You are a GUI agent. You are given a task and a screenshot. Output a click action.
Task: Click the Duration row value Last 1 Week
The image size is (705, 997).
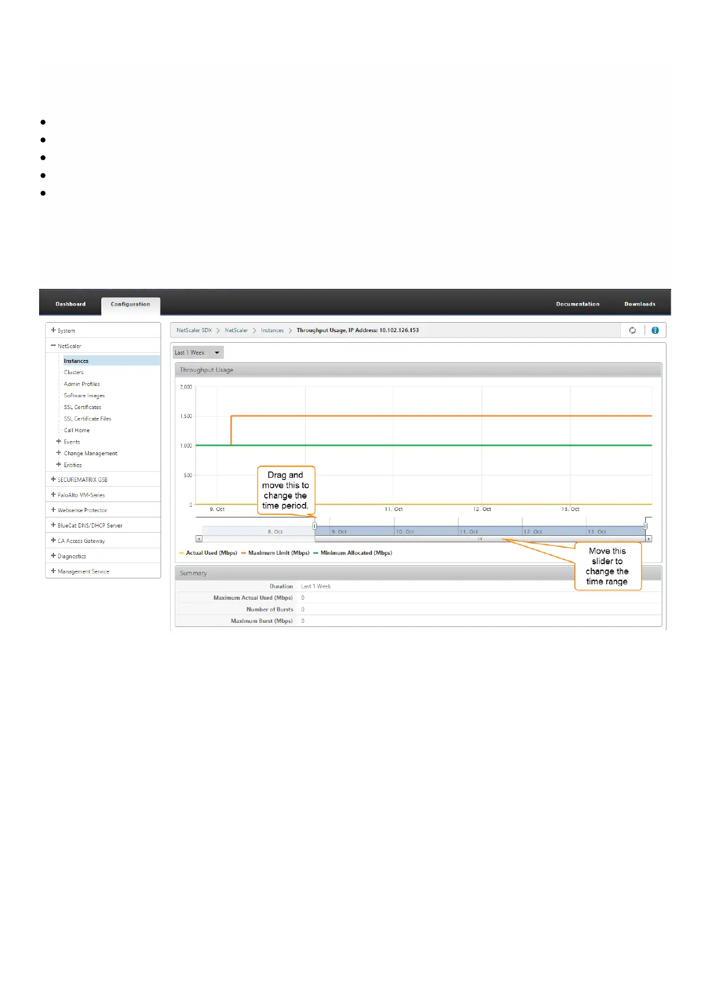(316, 586)
